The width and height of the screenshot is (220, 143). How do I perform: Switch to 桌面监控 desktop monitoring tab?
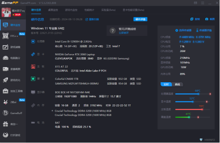click(53, 10)
